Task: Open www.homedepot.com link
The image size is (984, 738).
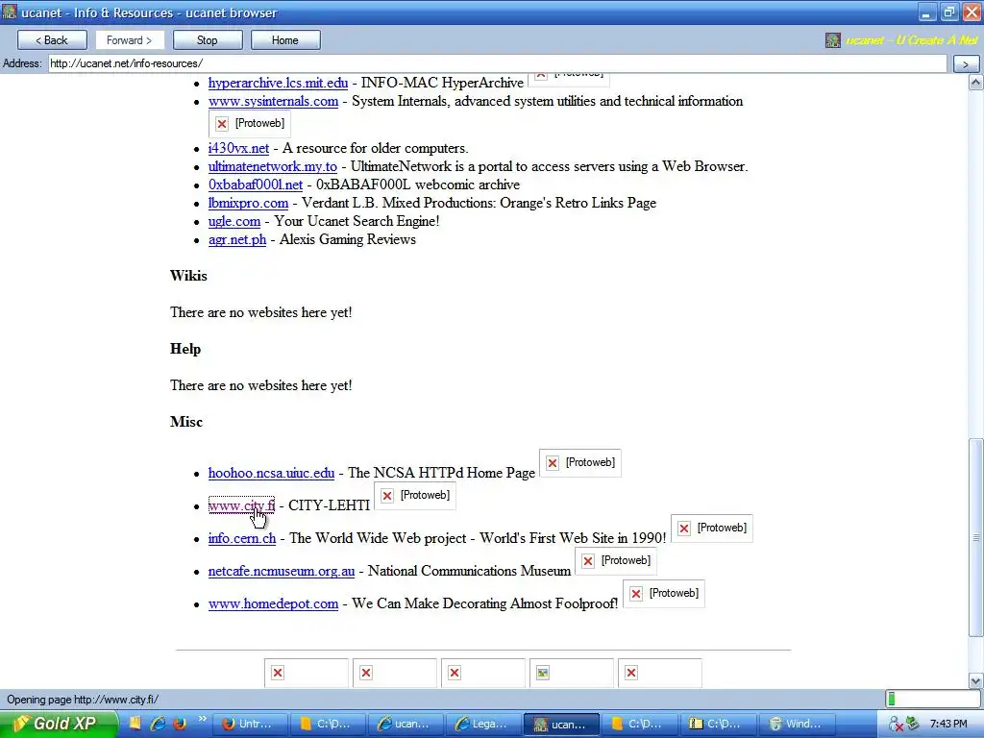Action: 273,603
